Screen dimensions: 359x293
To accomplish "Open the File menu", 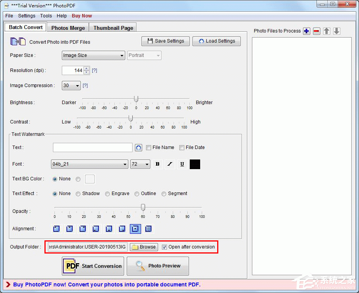I will [9, 16].
